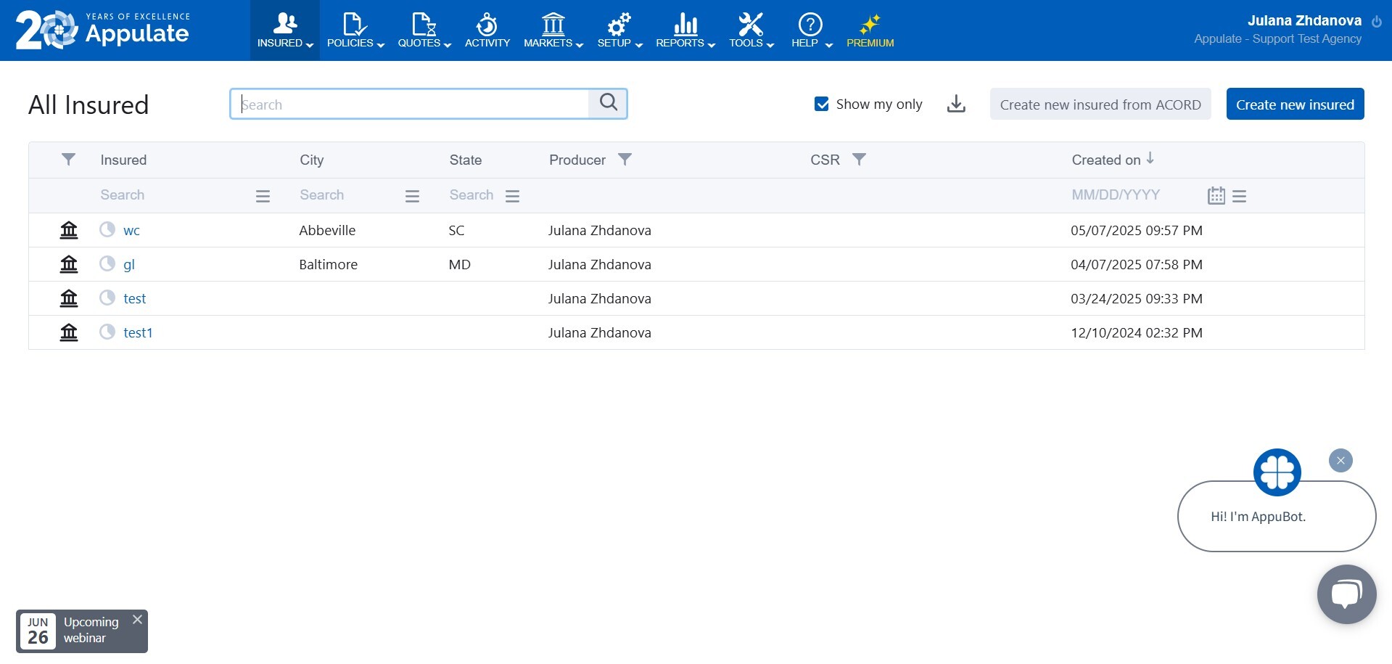Image resolution: width=1392 pixels, height=664 pixels.
Task: Open the Markets menu
Action: point(553,30)
